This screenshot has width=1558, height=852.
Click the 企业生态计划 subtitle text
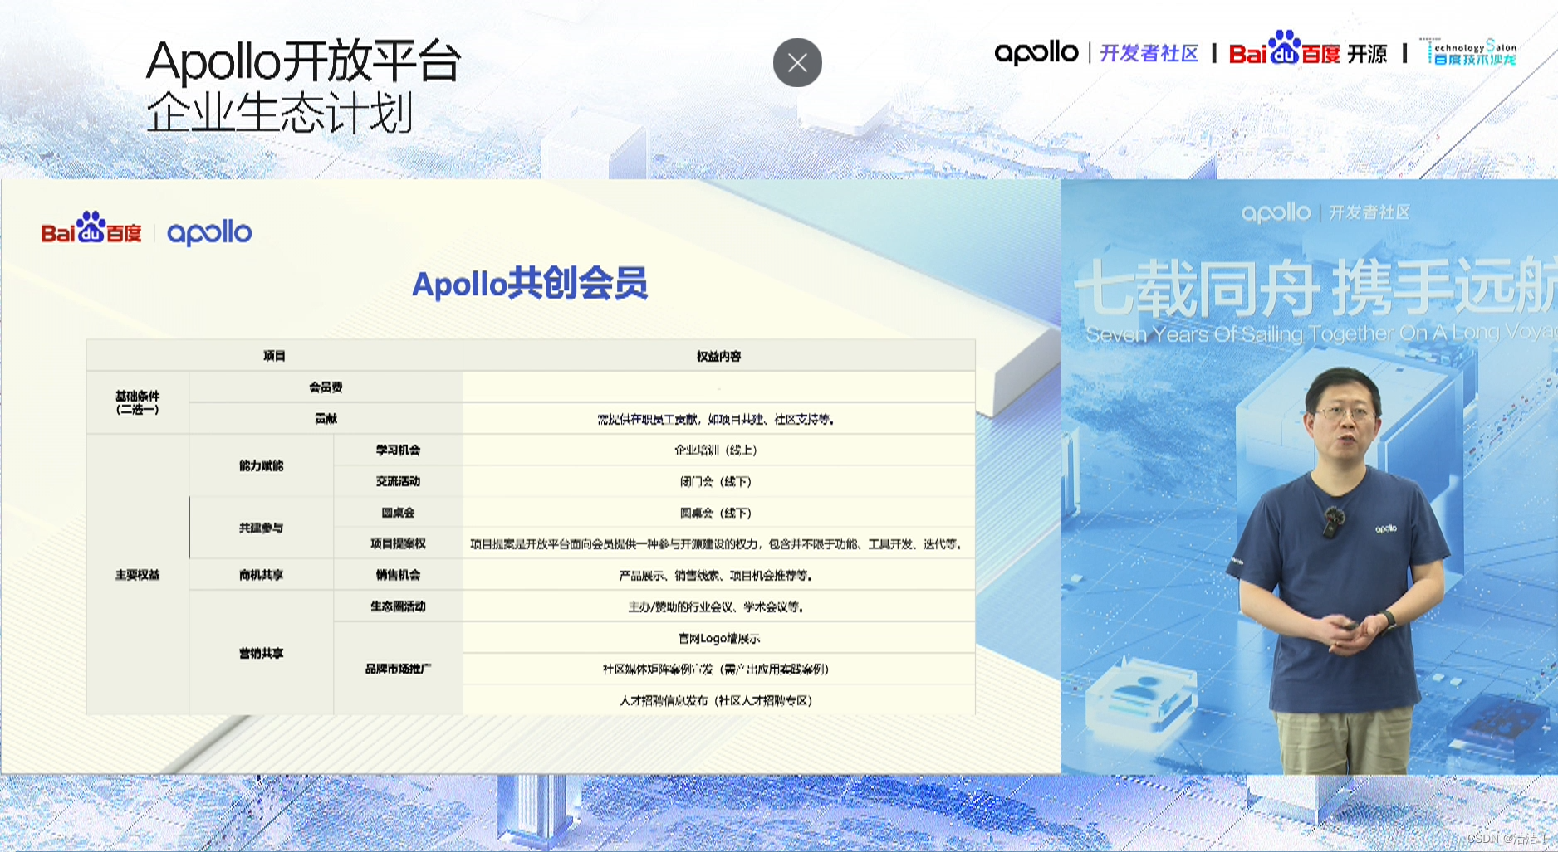click(x=280, y=114)
